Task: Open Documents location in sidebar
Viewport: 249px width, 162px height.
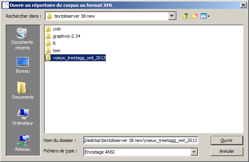Action: point(23,90)
